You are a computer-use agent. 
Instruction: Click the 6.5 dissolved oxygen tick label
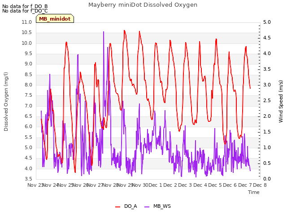click(28, 116)
